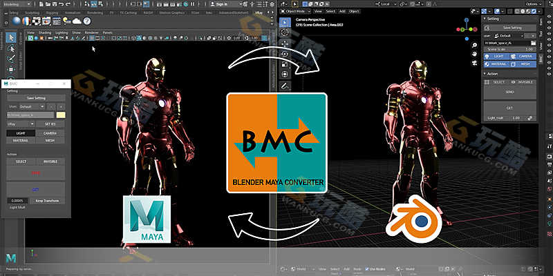Open Maya viewport Renderer menu
This screenshot has width=553, height=276.
click(92, 32)
